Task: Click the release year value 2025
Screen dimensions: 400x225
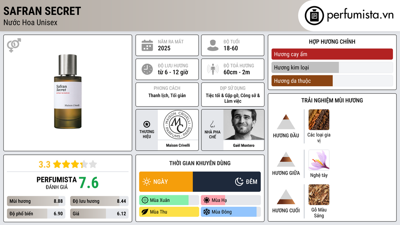Action: pos(164,48)
